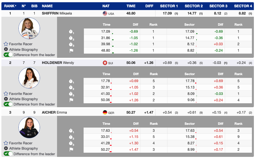Click the USA flag icon in Shiffrin's row
The width and height of the screenshot is (255, 158).
tap(105, 13)
